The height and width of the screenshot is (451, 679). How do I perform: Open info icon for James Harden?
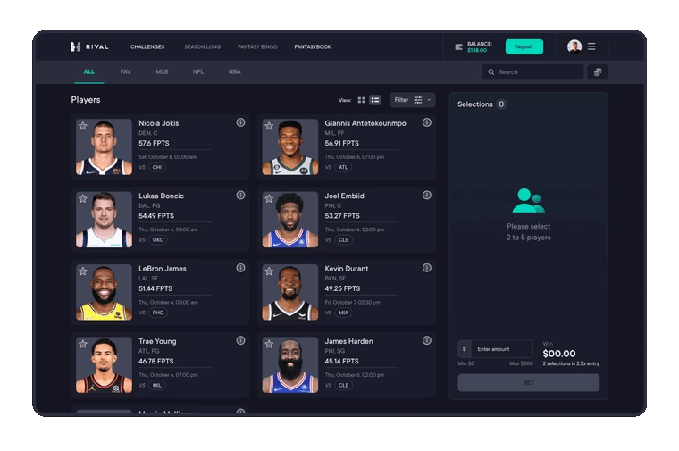pyautogui.click(x=427, y=340)
